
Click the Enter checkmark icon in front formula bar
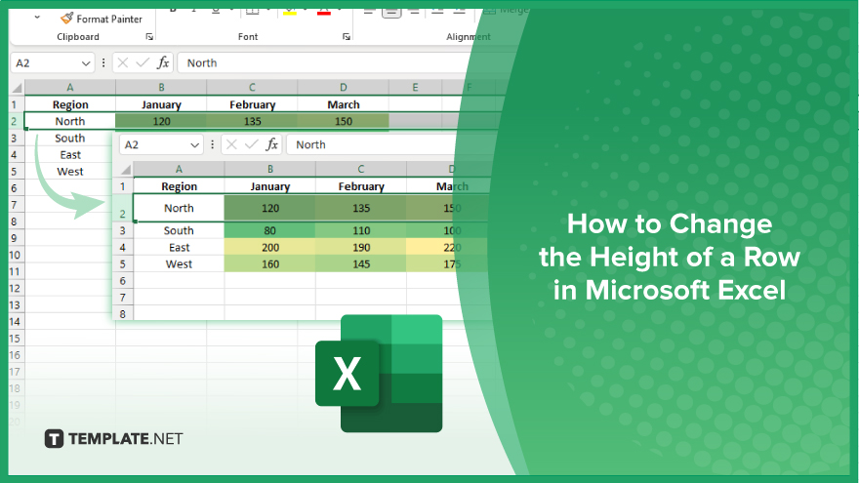pyautogui.click(x=252, y=144)
